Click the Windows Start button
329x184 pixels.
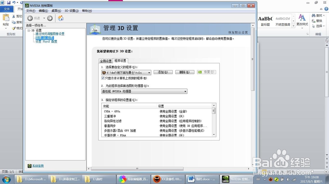point(6,179)
